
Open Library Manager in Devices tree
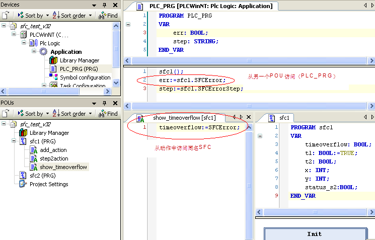80,60
